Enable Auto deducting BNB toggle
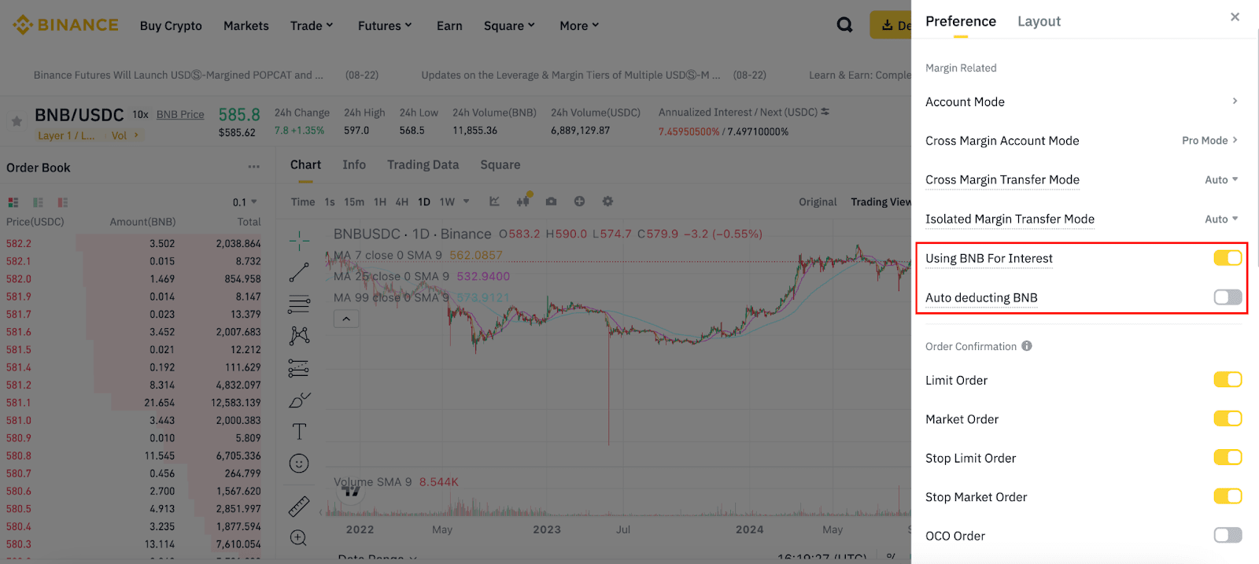This screenshot has height=564, width=1259. pyautogui.click(x=1227, y=297)
